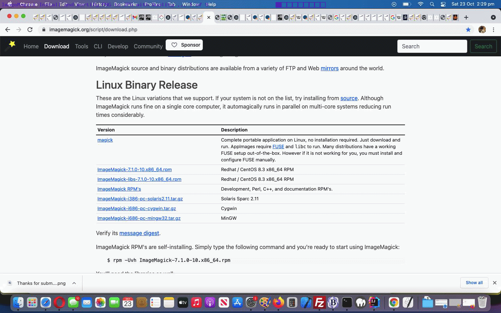Open the Home navigation item
Viewport: 501px width, 313px height.
[x=31, y=46]
